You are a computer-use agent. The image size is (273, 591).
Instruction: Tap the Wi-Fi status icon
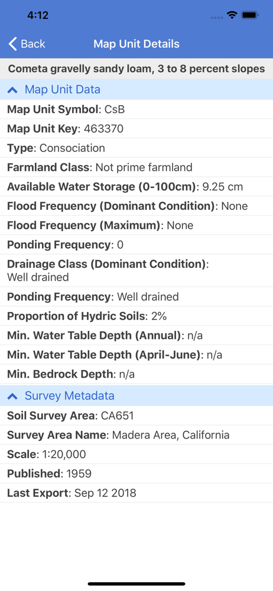(x=232, y=15)
